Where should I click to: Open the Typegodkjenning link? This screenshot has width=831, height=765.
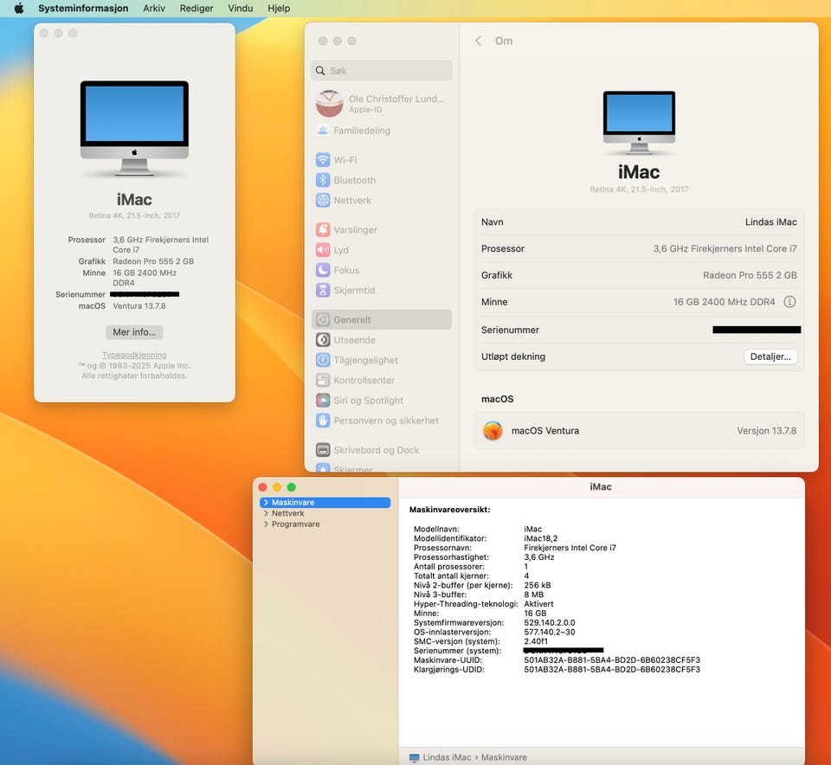pos(134,355)
